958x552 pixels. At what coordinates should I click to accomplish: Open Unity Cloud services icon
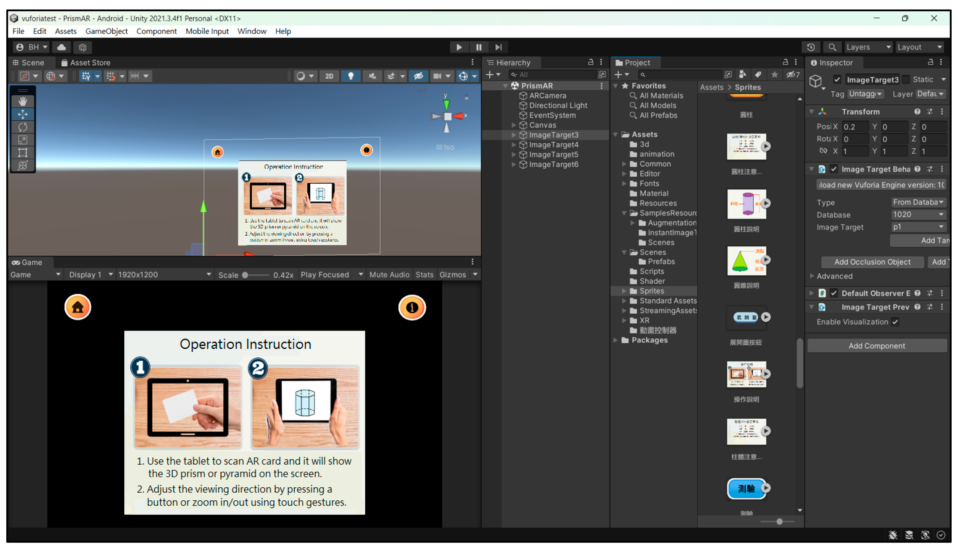tap(61, 47)
